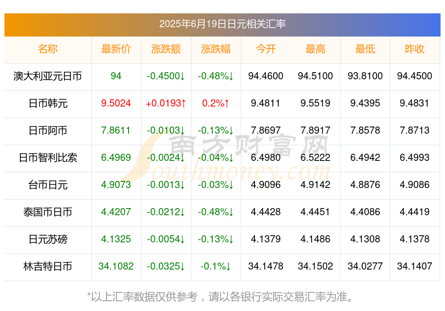Click latest price 94 for 澳大利亚元日币
The image size is (445, 311).
coord(116,76)
